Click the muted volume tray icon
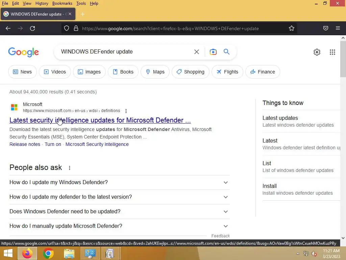The image size is (346, 260). [314, 254]
